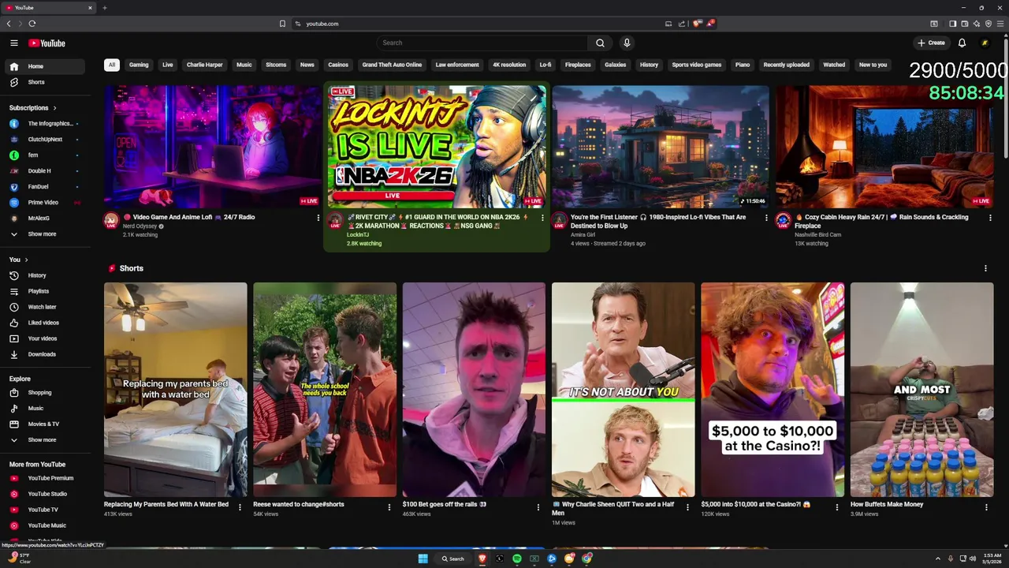Open the Nerd Odyssey channel link

(x=140, y=226)
